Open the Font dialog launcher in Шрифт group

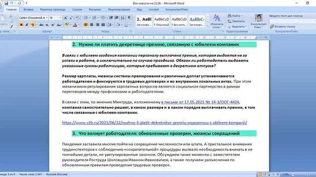click(x=79, y=31)
